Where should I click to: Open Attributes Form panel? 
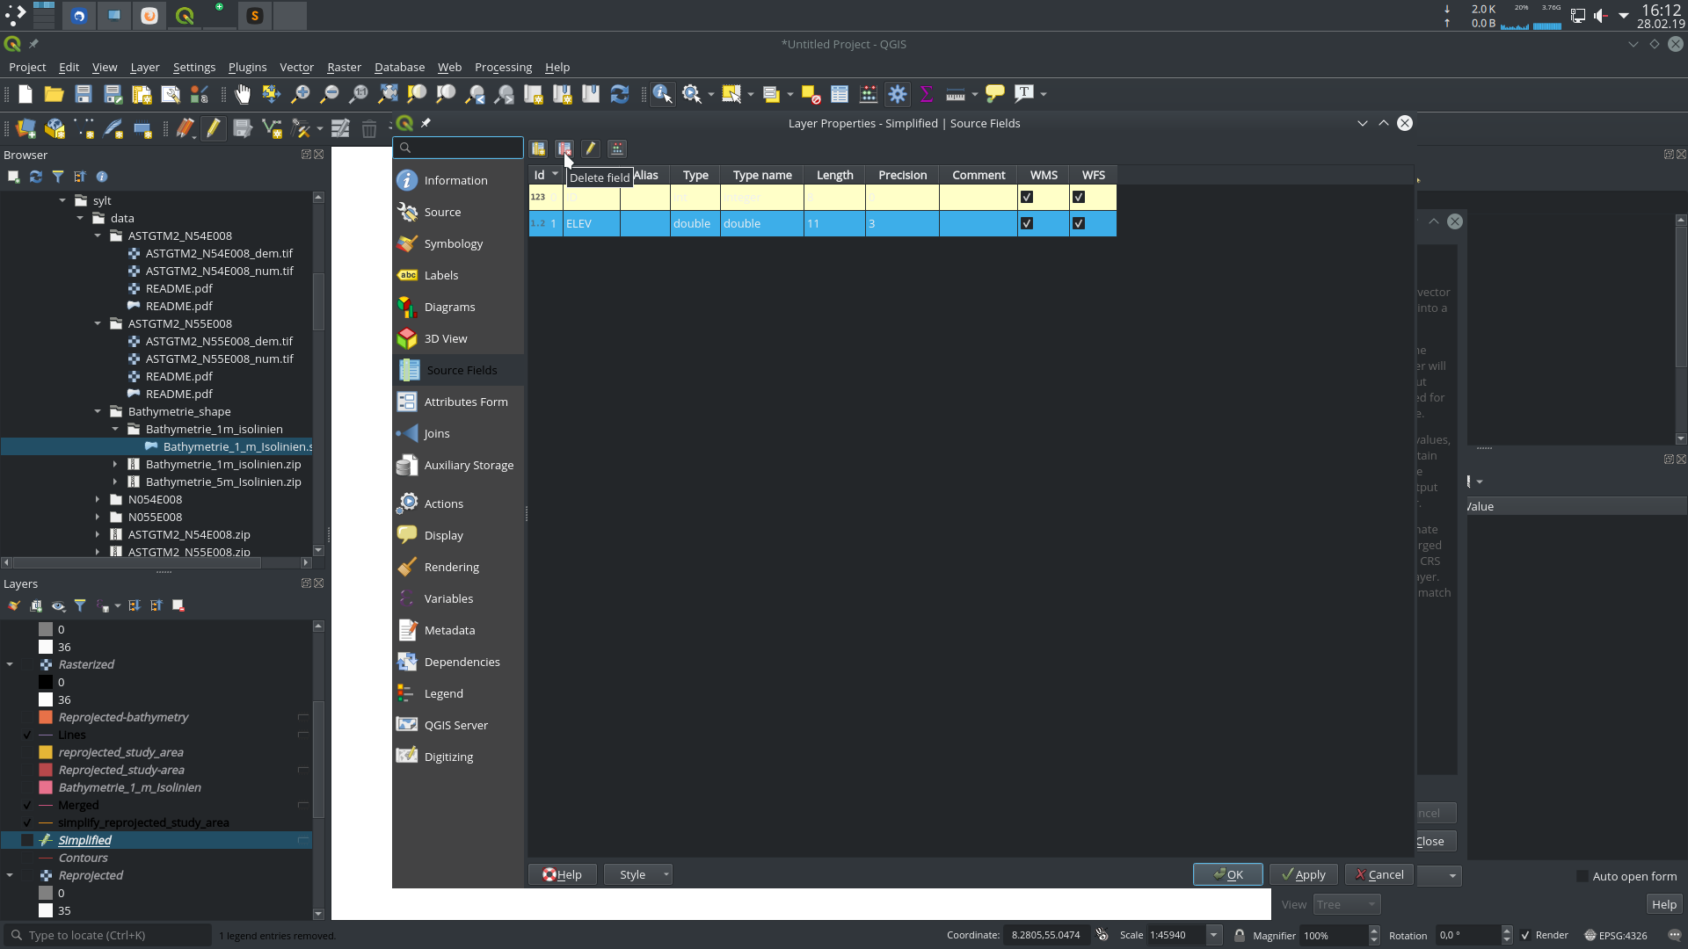point(465,401)
